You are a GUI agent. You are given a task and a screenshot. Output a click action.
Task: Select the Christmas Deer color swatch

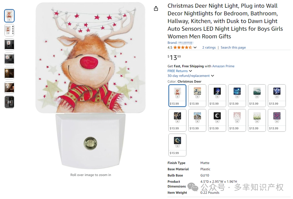pyautogui.click(x=177, y=95)
